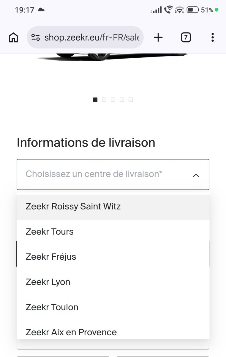Collapse the delivery center dropdown chevron
Image resolution: width=226 pixels, height=357 pixels.
click(196, 176)
